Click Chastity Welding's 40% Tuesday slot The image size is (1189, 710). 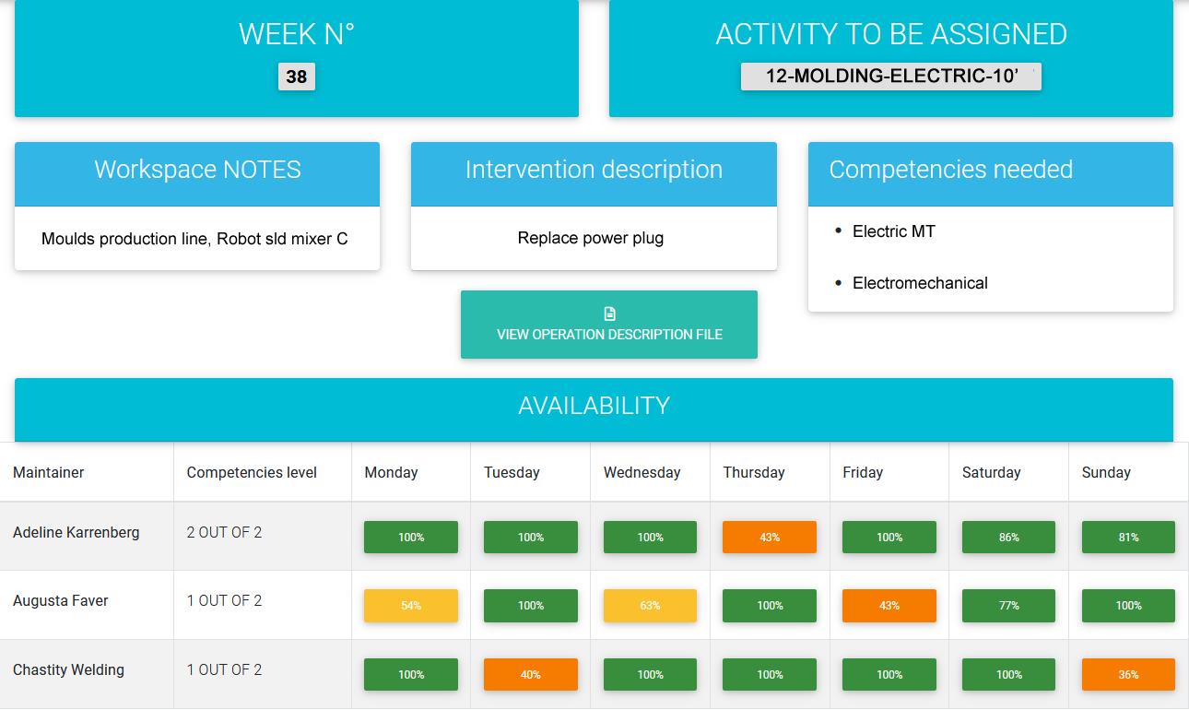[x=530, y=674]
